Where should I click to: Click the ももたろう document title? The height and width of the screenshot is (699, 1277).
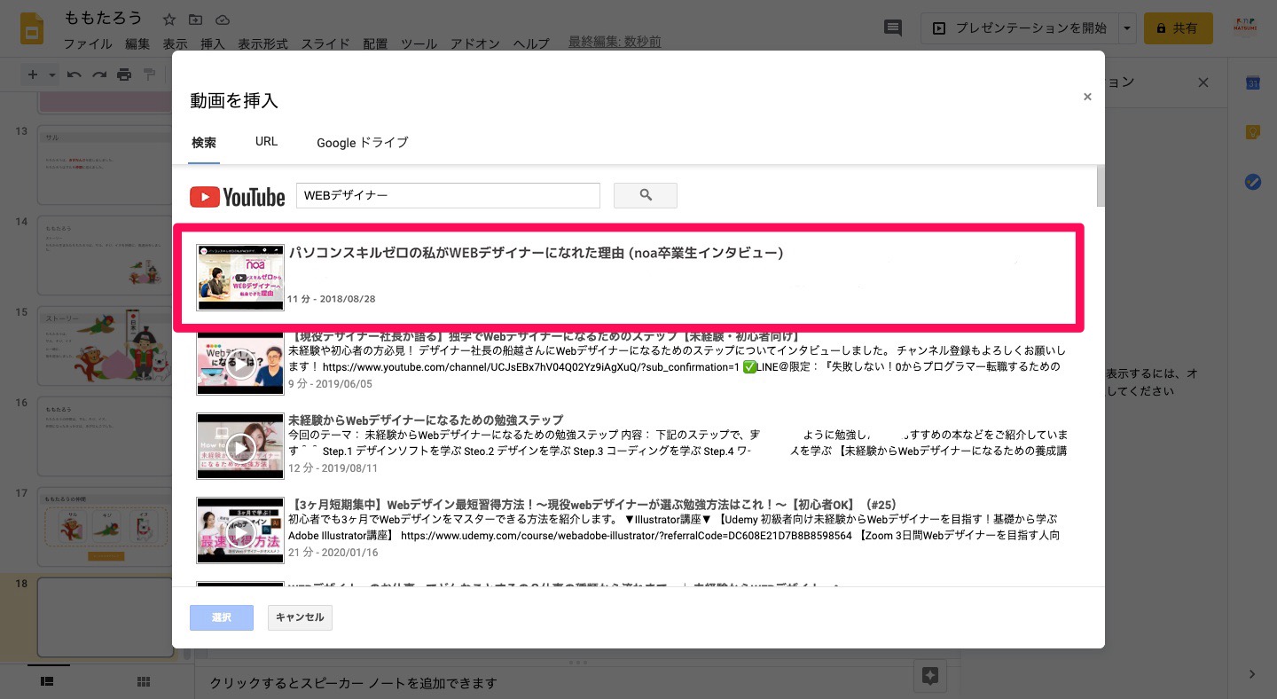pyautogui.click(x=104, y=19)
